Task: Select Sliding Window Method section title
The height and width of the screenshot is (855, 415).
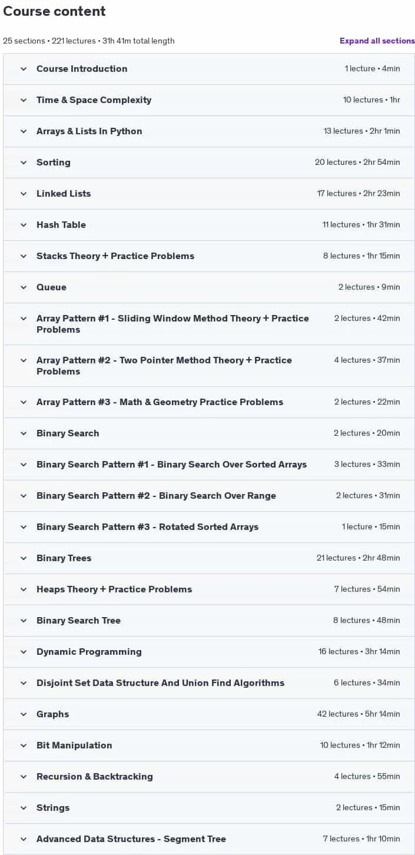Action: click(x=172, y=324)
